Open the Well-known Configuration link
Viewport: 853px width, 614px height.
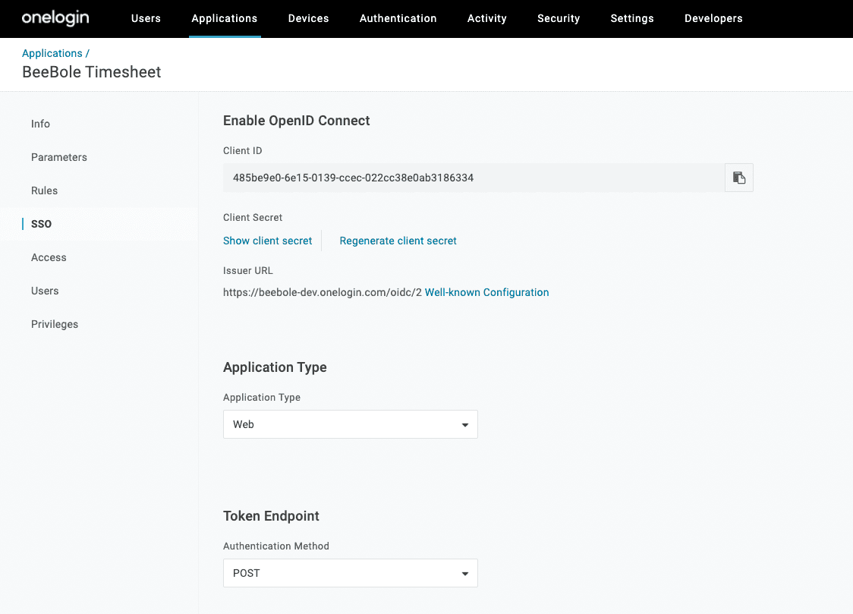click(x=486, y=292)
